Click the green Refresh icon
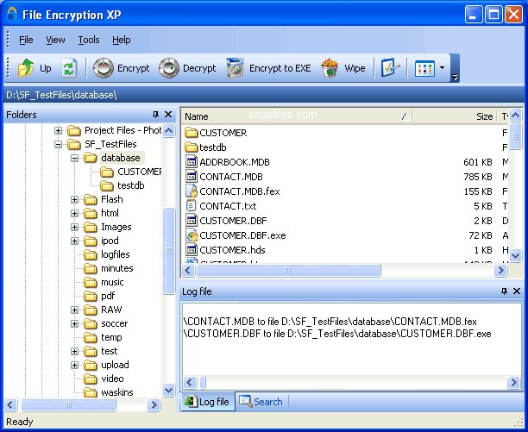 tap(69, 68)
